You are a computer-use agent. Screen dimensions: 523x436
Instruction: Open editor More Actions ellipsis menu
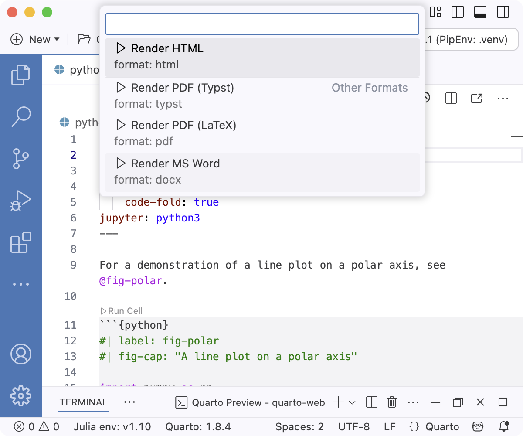point(503,99)
